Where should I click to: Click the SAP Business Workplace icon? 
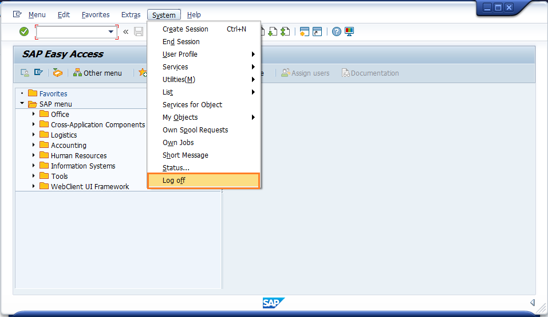pyautogui.click(x=58, y=73)
